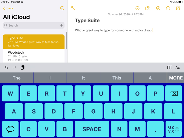Tap the B key
184x138 pixels.
pyautogui.click(x=65, y=129)
